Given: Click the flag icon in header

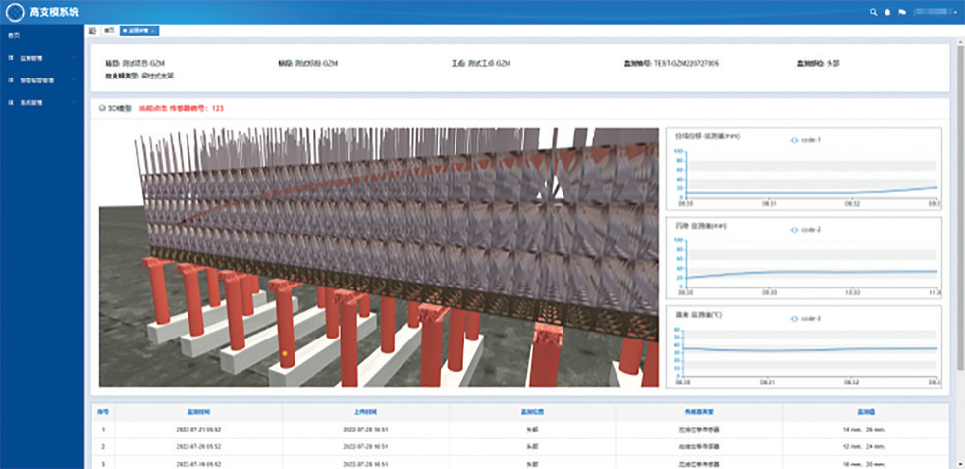Looking at the screenshot, I should pos(902,12).
